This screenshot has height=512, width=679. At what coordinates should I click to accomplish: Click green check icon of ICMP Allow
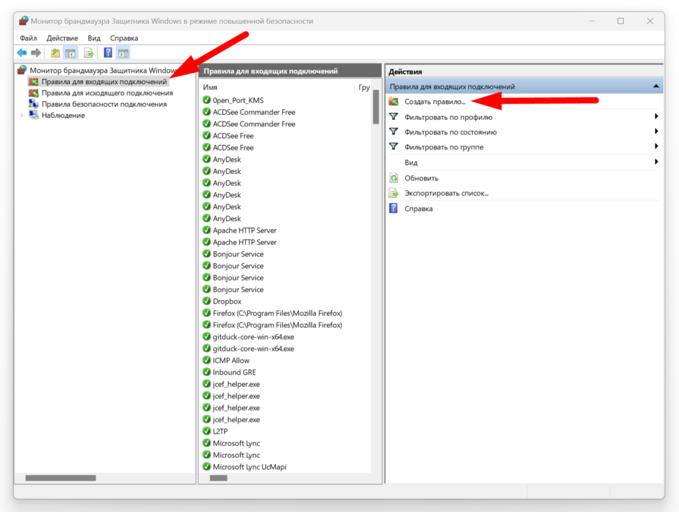coord(207,360)
